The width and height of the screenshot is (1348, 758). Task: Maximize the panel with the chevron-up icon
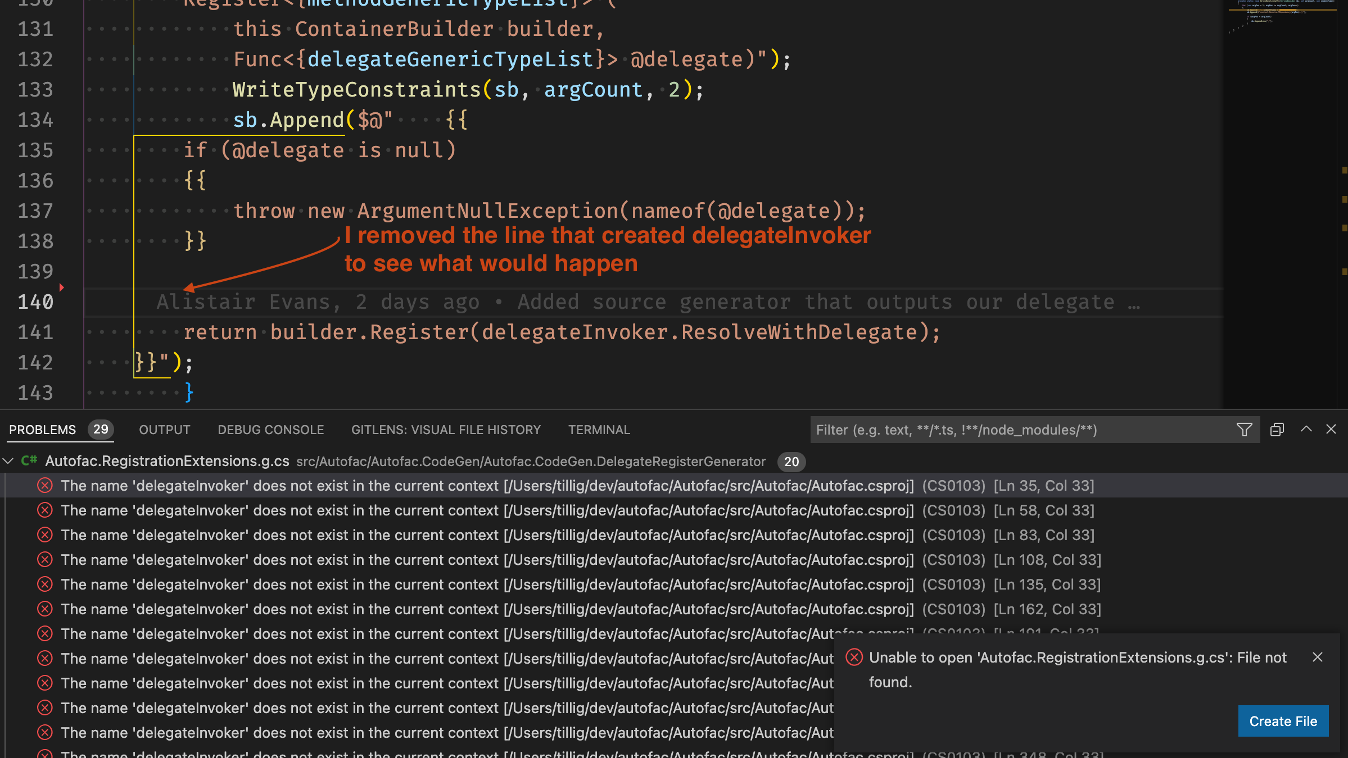[x=1306, y=430]
